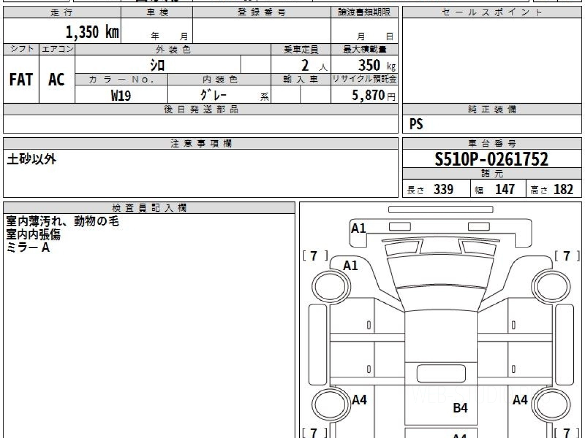The width and height of the screenshot is (585, 438).
Task: Select chassis number S510P-0261752
Action: (492, 159)
